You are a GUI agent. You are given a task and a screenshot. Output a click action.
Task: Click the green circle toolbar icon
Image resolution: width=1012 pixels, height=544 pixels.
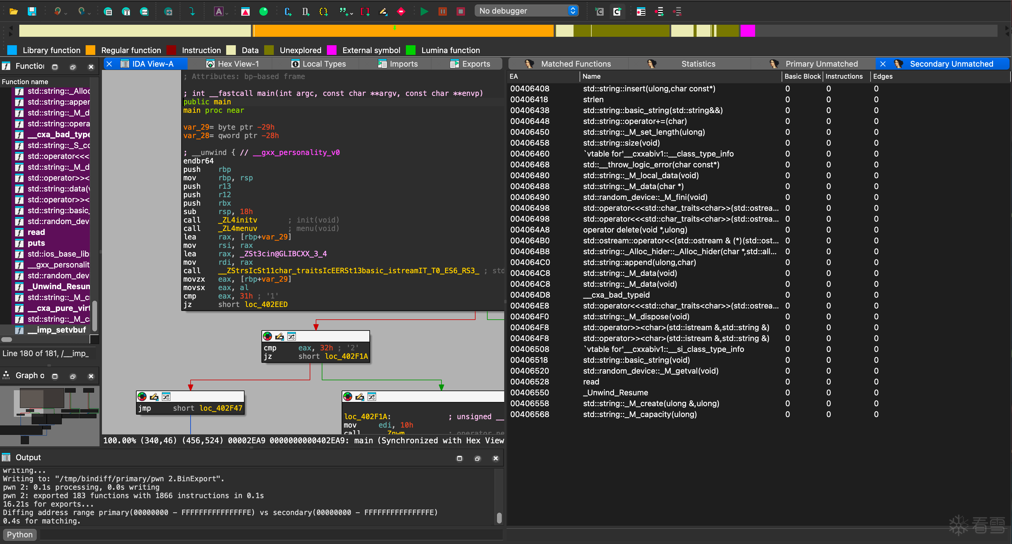264,11
